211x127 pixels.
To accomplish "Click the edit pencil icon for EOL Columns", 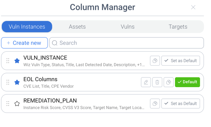I will click(146, 82).
